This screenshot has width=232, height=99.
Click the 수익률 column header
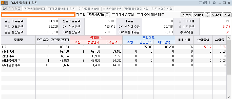(x=219, y=40)
